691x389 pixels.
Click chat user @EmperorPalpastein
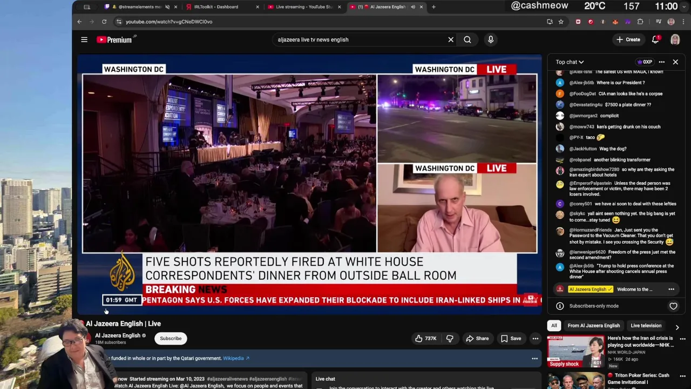tap(591, 183)
